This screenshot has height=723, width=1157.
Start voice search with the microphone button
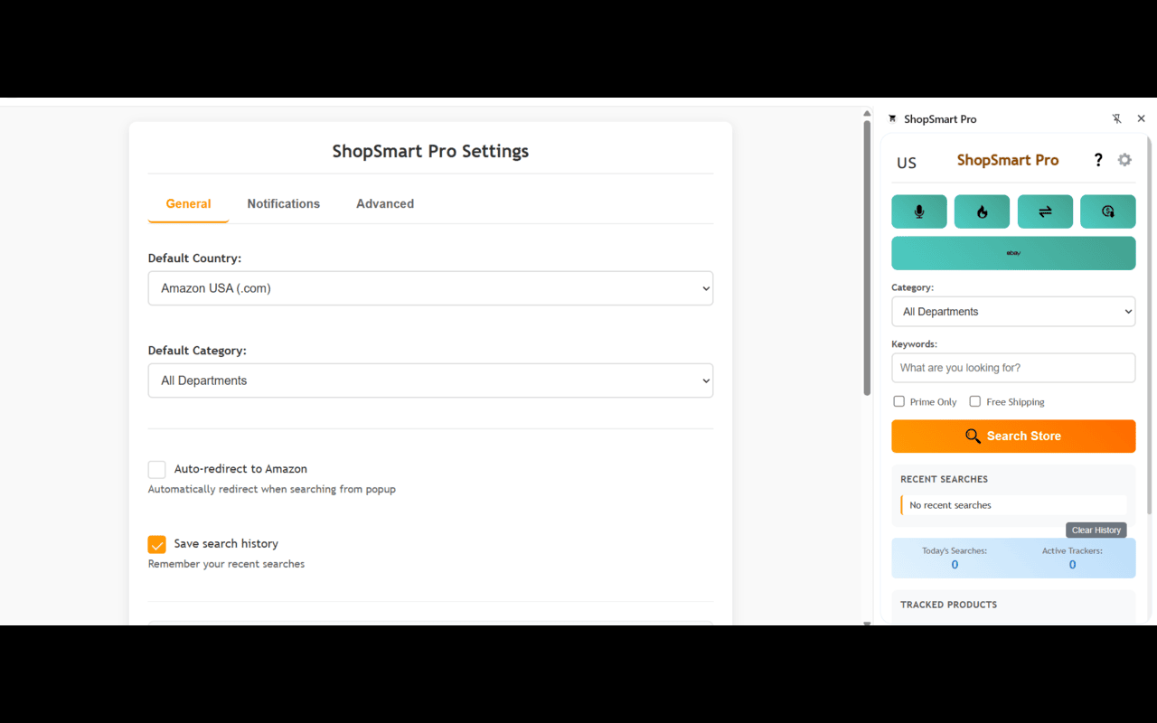pos(919,211)
